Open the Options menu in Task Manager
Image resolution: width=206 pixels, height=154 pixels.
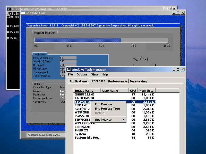pyautogui.click(x=82, y=74)
